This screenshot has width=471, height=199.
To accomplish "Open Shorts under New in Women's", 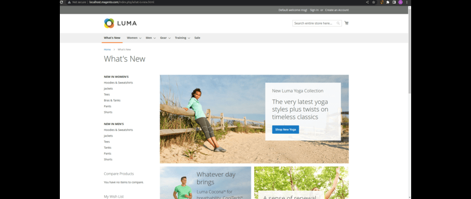I will pos(108,112).
